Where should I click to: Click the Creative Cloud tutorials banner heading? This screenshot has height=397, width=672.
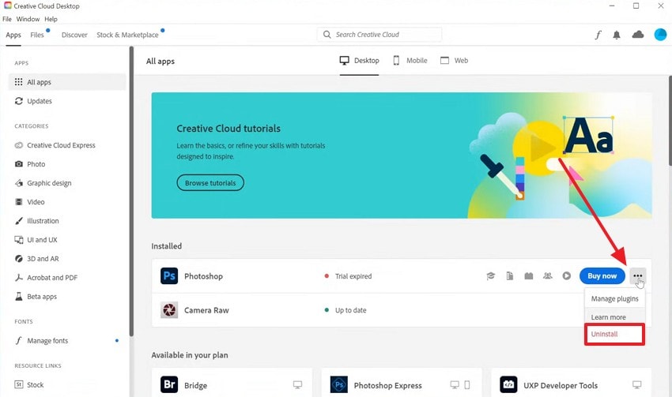point(228,129)
